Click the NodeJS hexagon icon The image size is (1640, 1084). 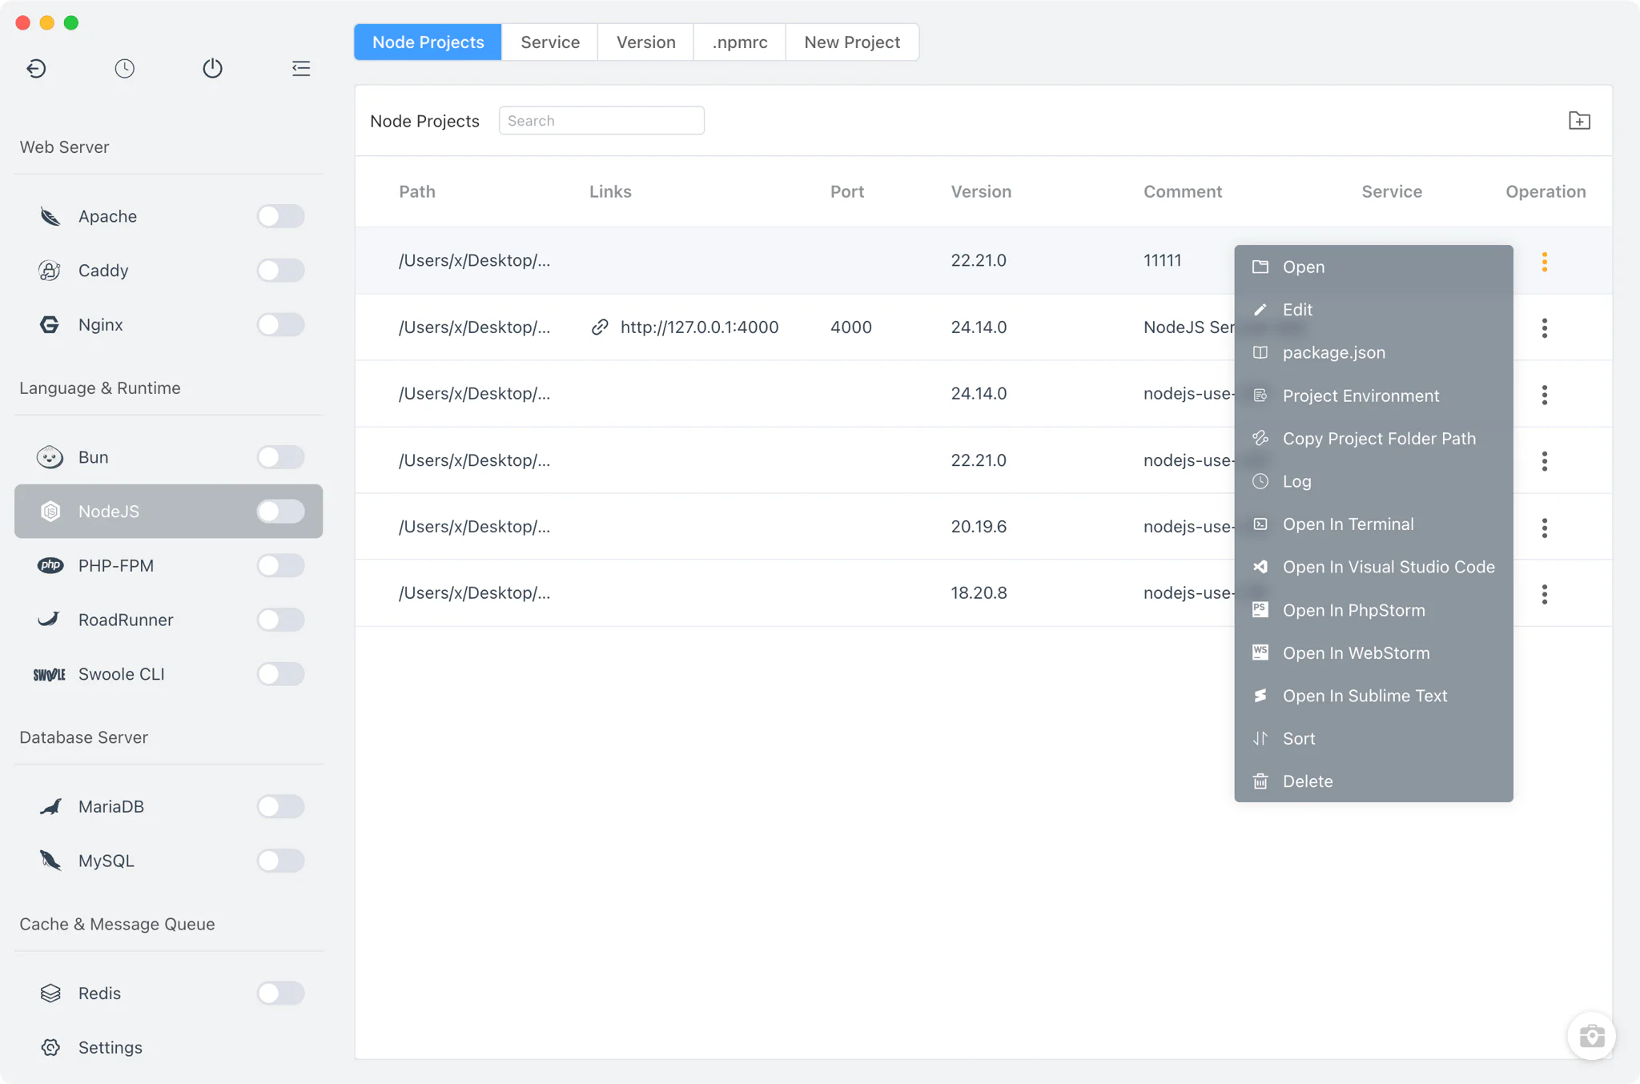click(50, 511)
